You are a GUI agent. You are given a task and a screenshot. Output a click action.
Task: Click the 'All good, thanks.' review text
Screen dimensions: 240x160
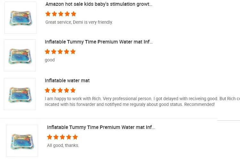click(63, 146)
